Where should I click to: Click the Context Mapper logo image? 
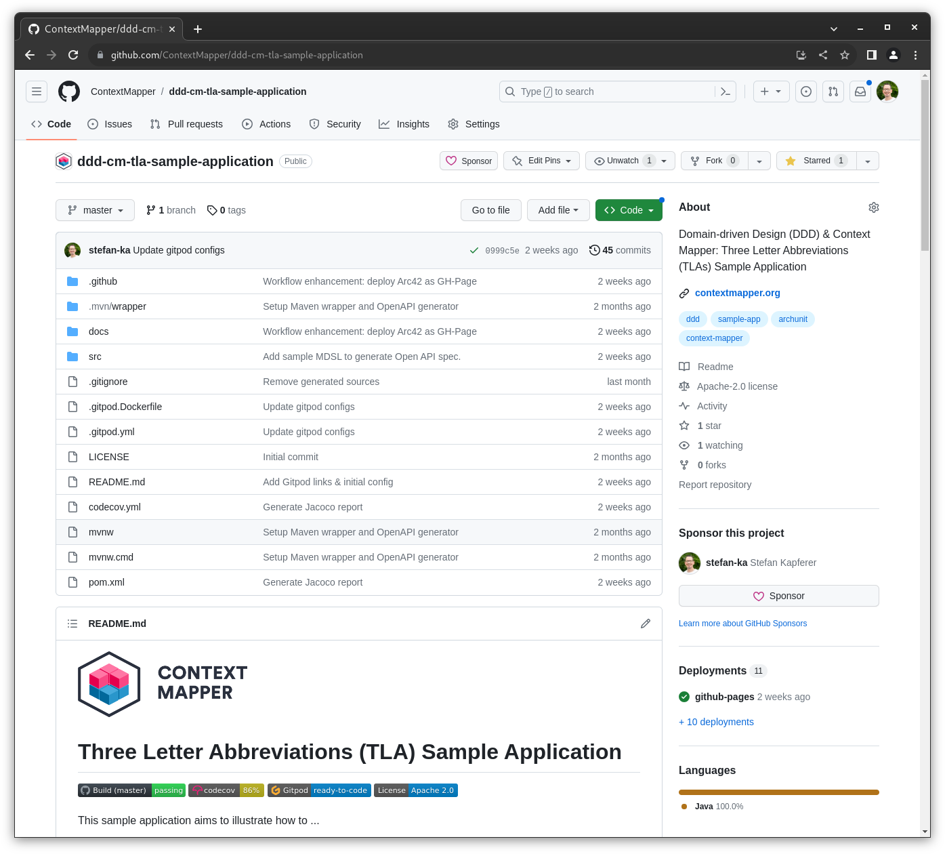[163, 684]
